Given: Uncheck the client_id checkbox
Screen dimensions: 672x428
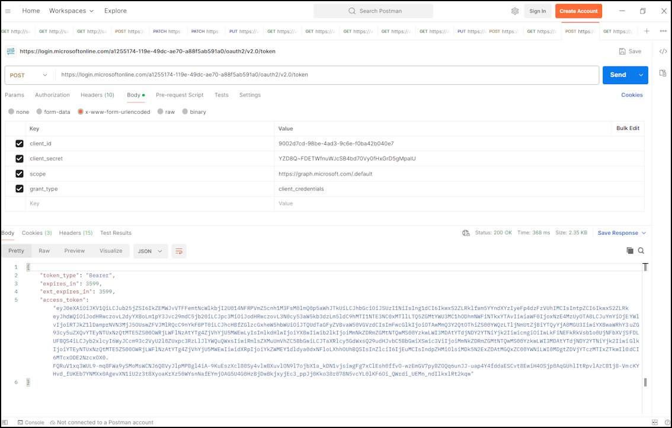Looking at the screenshot, I should click(x=20, y=143).
